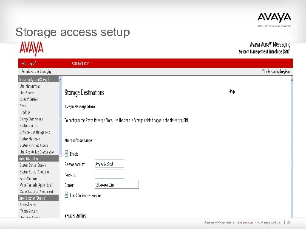Open the Help link beside Storage Destinations

tap(232, 92)
